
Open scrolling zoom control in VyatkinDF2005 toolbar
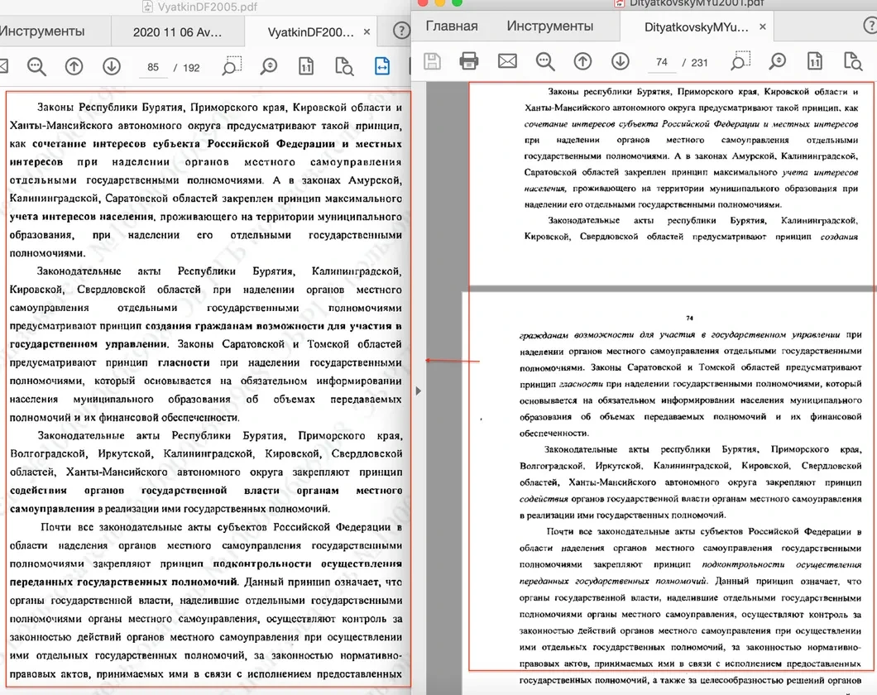269,67
